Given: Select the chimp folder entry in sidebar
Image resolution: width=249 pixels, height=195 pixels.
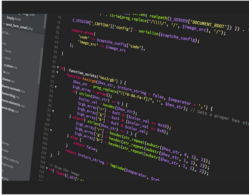Looking at the screenshot, I should point(5,143).
